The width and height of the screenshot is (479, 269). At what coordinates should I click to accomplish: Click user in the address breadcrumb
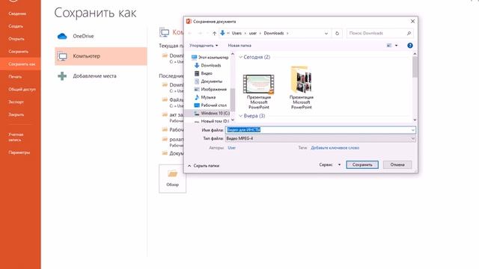tap(253, 33)
